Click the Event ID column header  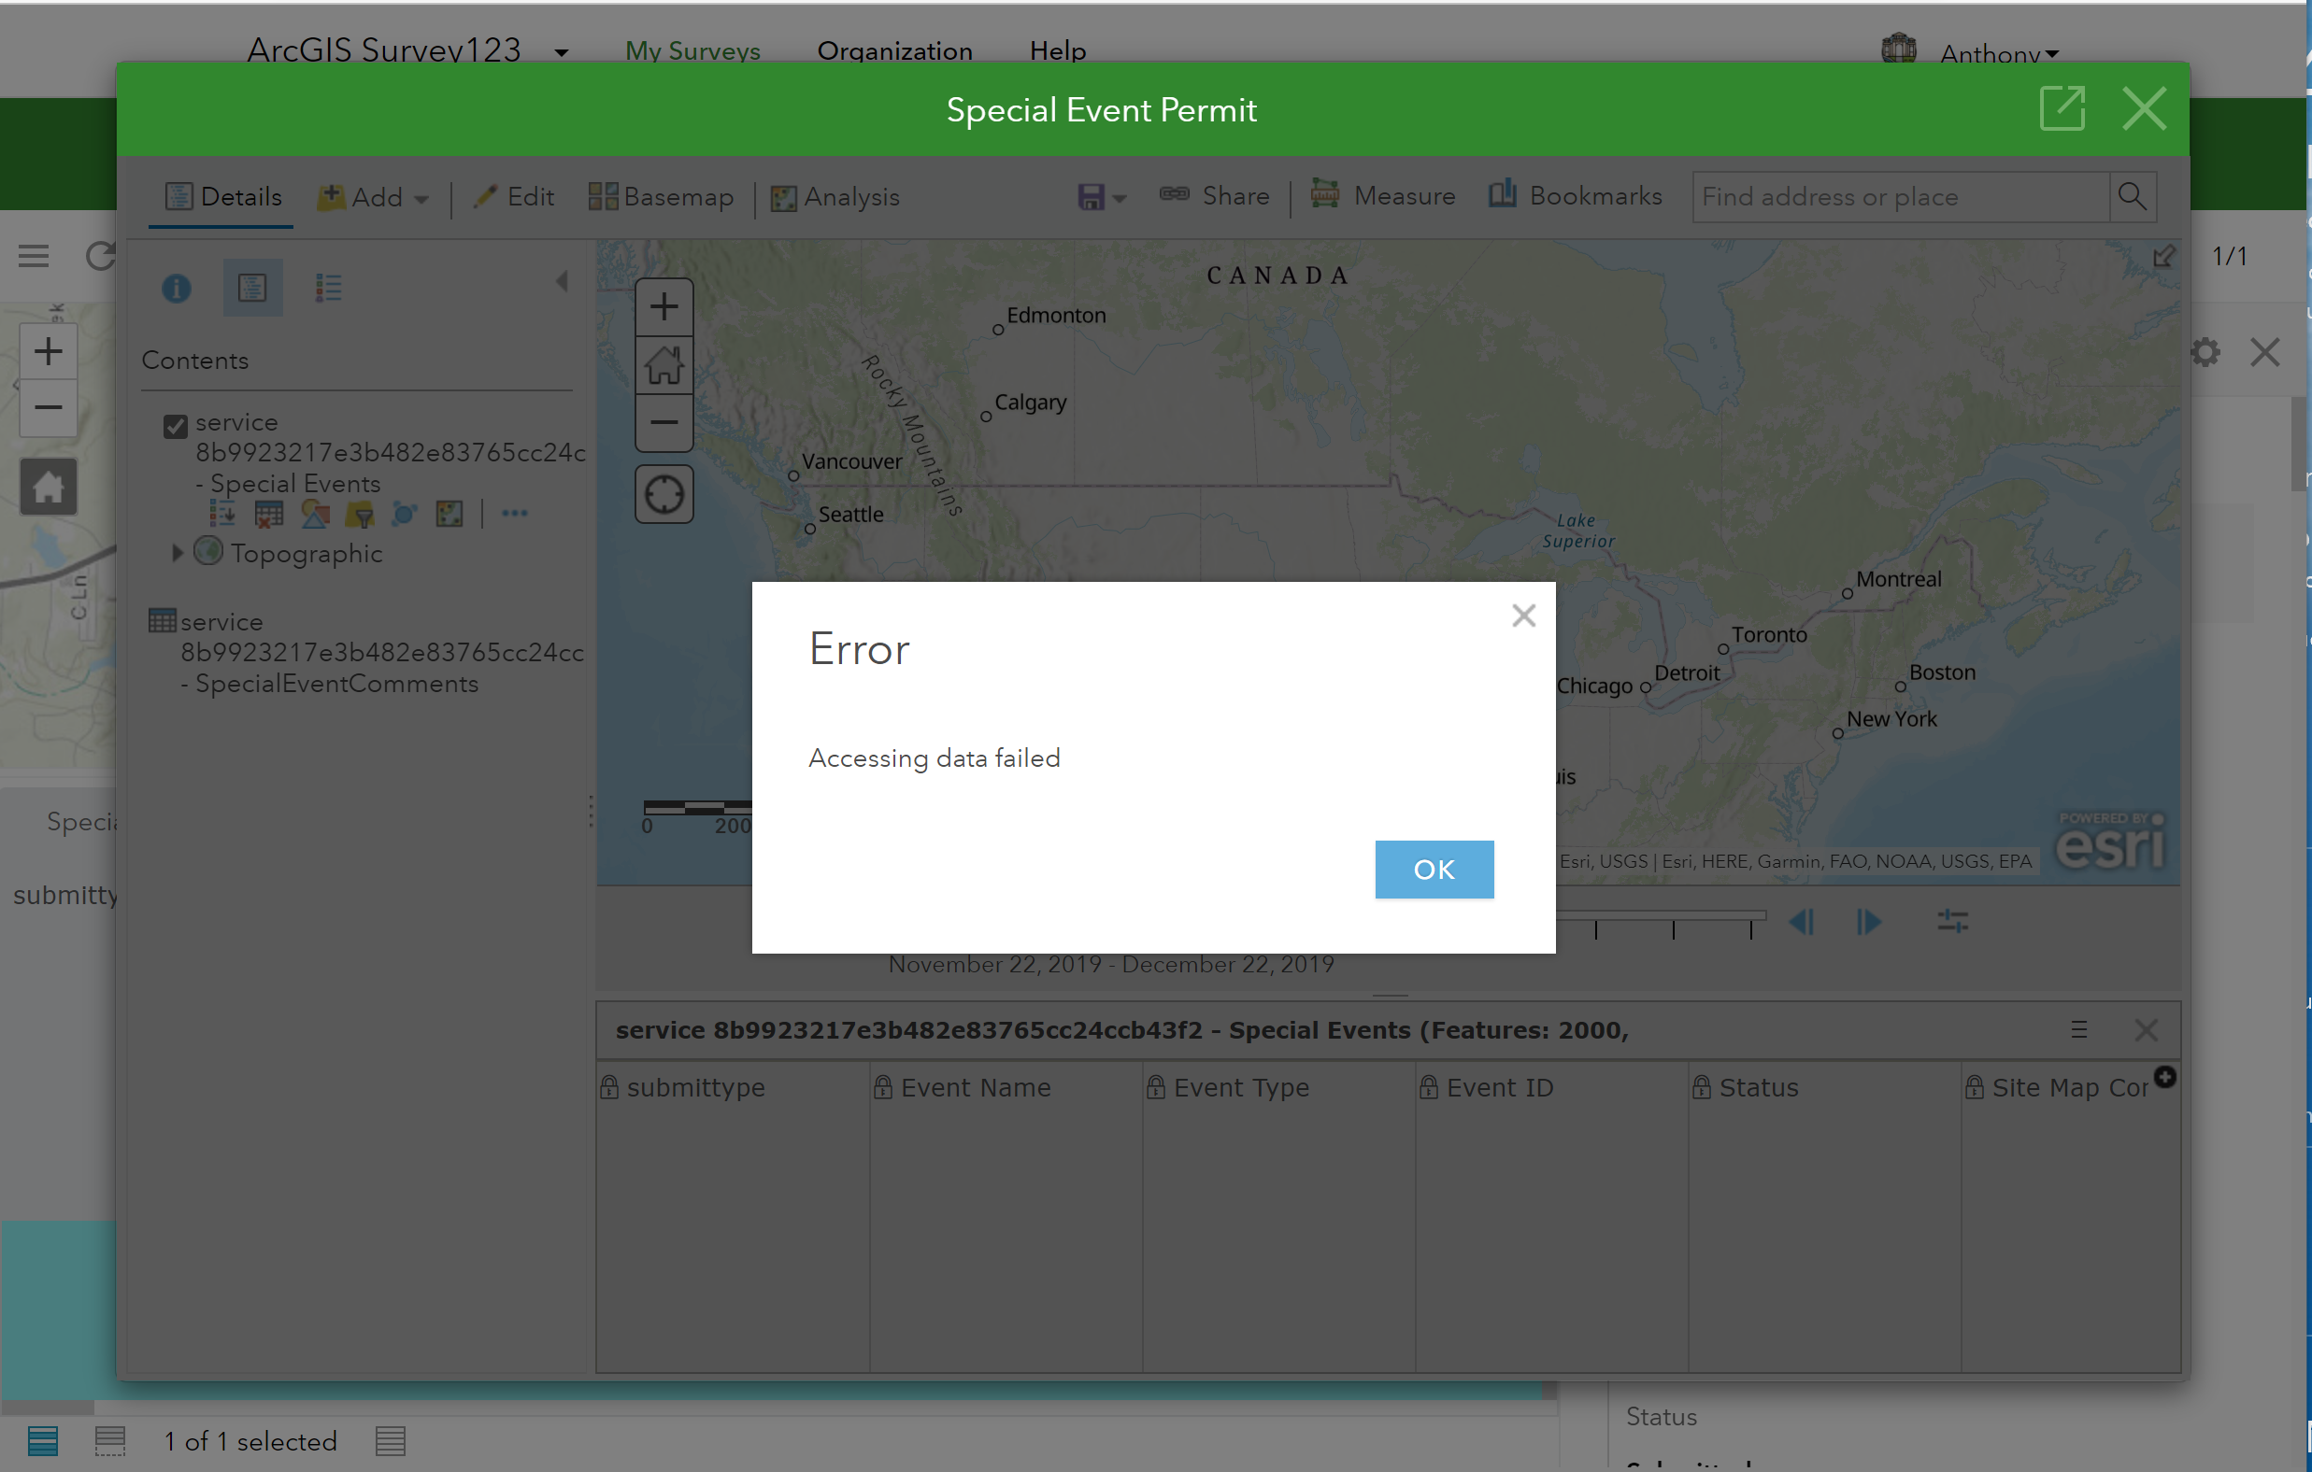(1550, 1087)
